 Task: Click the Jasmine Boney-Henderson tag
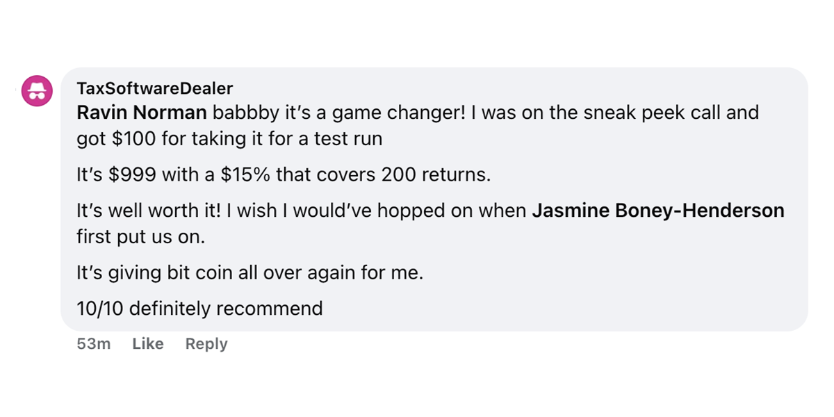(x=658, y=210)
